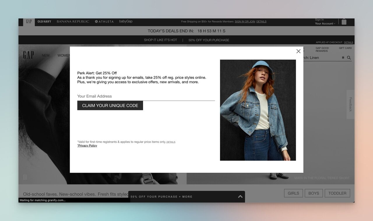Click the TODDLER button
Image resolution: width=373 pixels, height=221 pixels.
[x=337, y=193]
